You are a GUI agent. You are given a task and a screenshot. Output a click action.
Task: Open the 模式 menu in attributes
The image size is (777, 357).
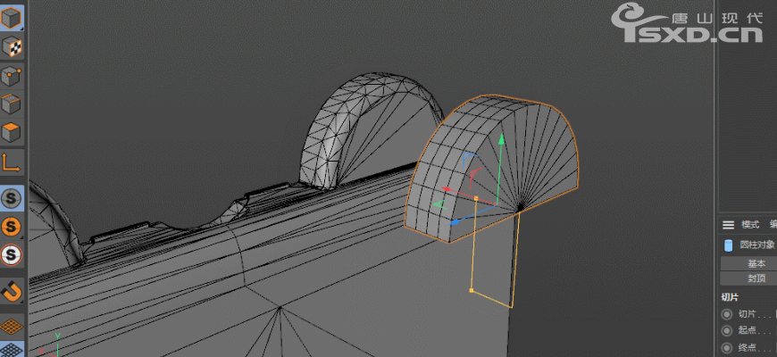(x=749, y=225)
